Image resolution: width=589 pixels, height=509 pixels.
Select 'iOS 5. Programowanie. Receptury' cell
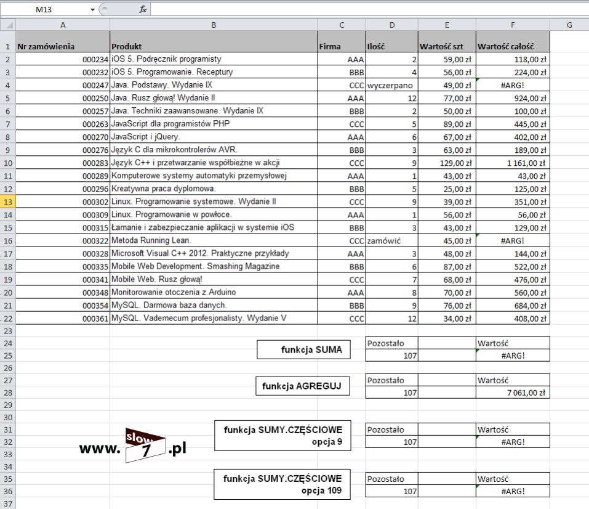click(x=214, y=72)
